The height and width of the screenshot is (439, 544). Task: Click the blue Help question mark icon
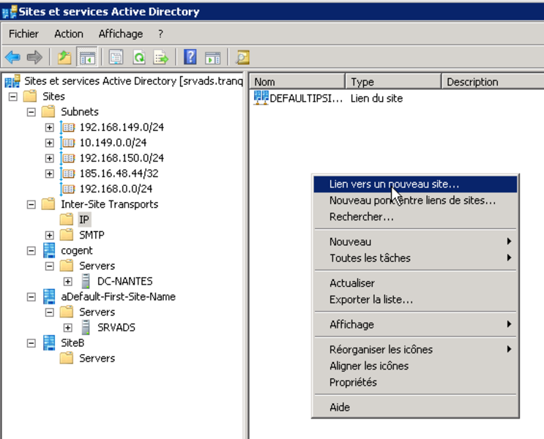point(190,57)
